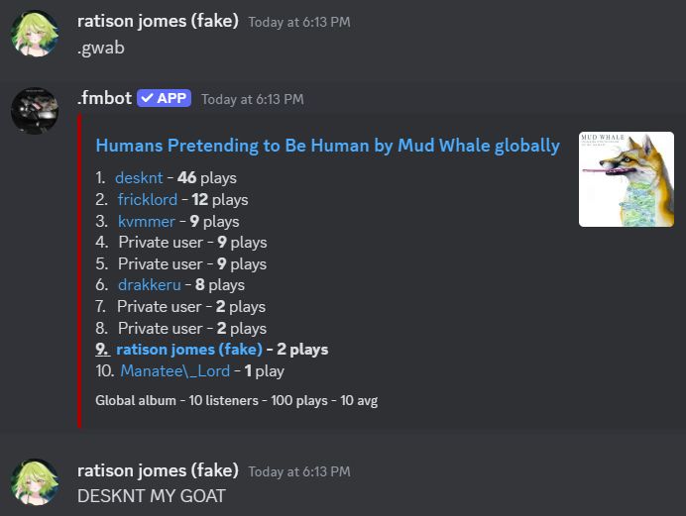Open the bold ratison jomes (fake) link
Viewport: 686px width, 516px height.
(x=188, y=350)
